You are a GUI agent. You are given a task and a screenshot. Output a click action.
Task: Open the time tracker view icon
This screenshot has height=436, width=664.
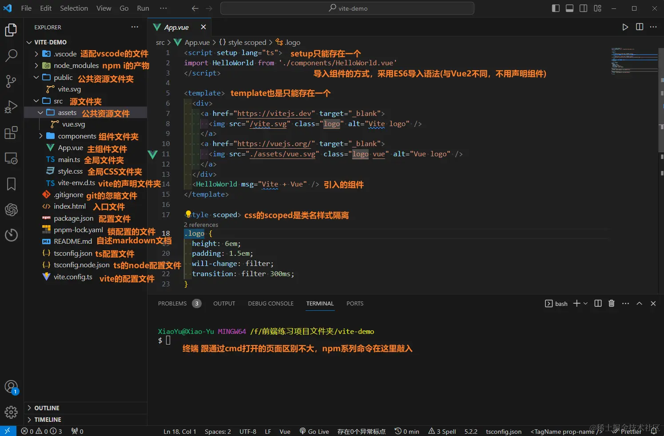(x=11, y=235)
